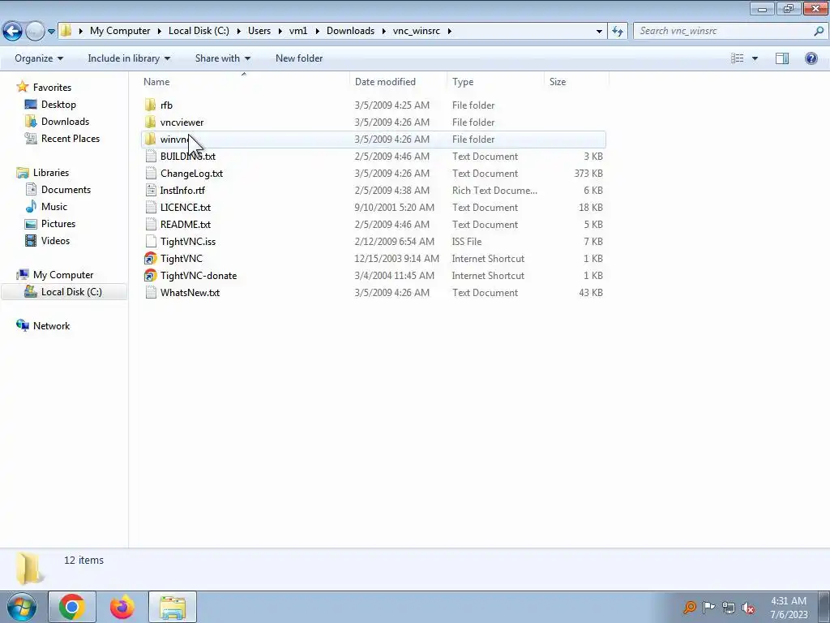Select the rfb folder icon
This screenshot has height=623, width=830.
151,105
